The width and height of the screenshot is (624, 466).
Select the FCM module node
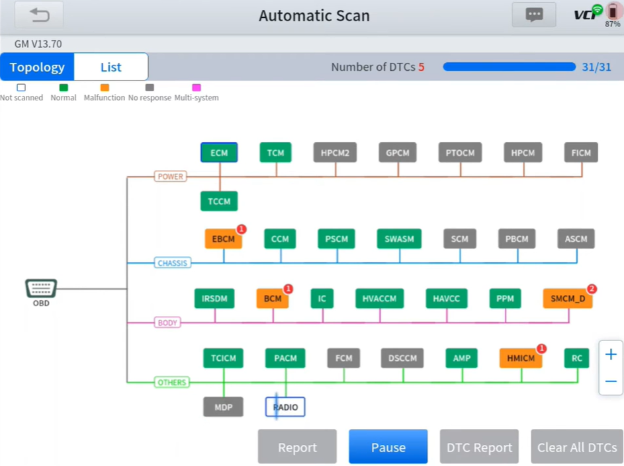click(343, 358)
